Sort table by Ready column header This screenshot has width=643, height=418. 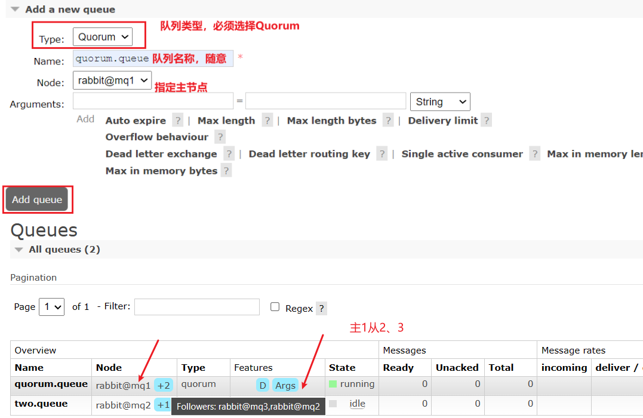point(398,368)
